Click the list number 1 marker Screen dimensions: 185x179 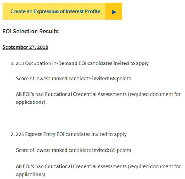(x=13, y=63)
